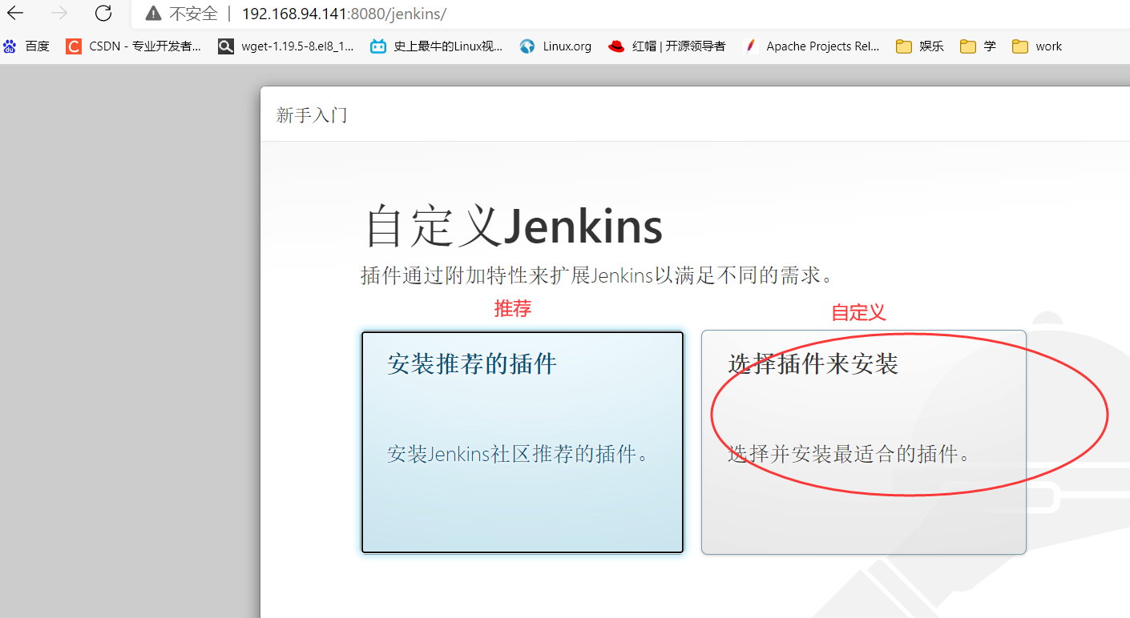The width and height of the screenshot is (1130, 618).
Task: Click the 安装Jenkins社区推荐的插件。 text
Action: [518, 455]
